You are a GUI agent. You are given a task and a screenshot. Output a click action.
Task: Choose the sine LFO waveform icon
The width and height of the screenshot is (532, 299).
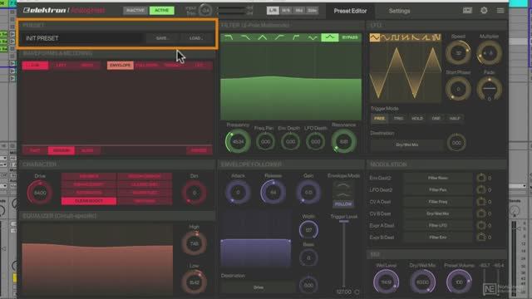coord(385,37)
